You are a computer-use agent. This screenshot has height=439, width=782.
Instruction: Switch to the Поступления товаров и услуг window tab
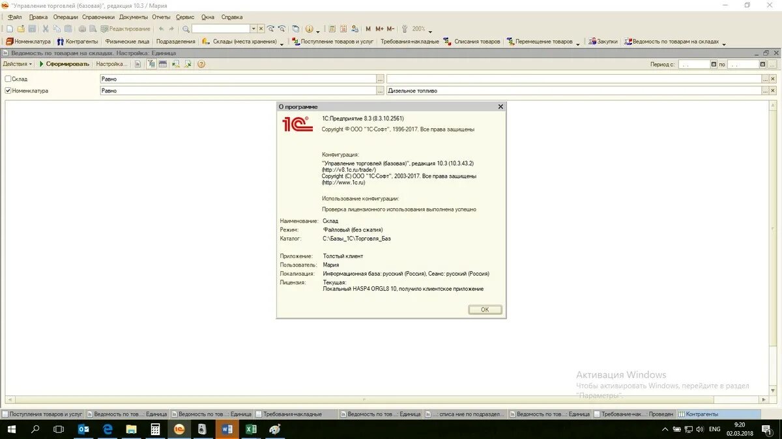coord(43,414)
